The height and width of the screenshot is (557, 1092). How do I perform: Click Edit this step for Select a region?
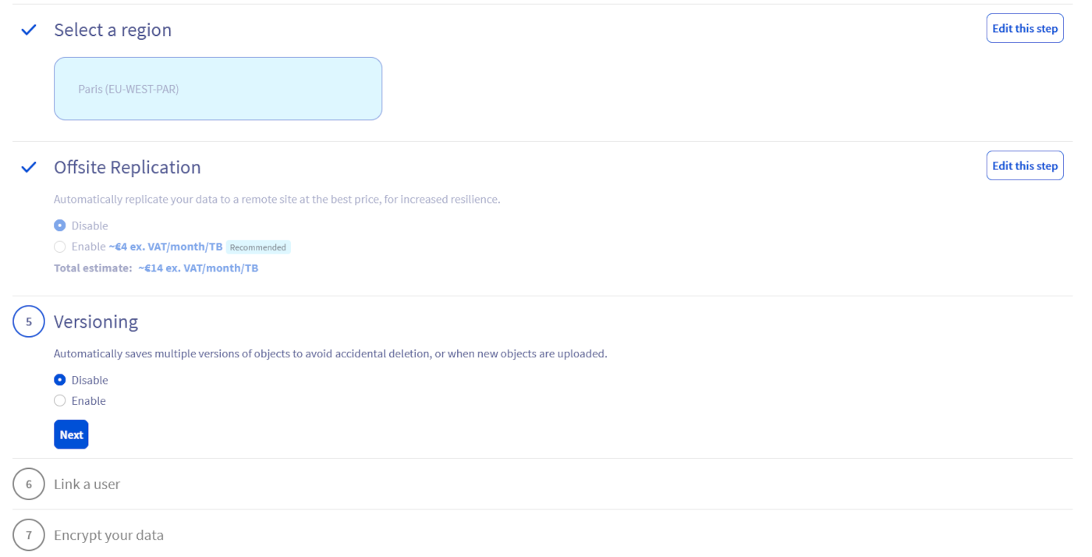(1024, 27)
